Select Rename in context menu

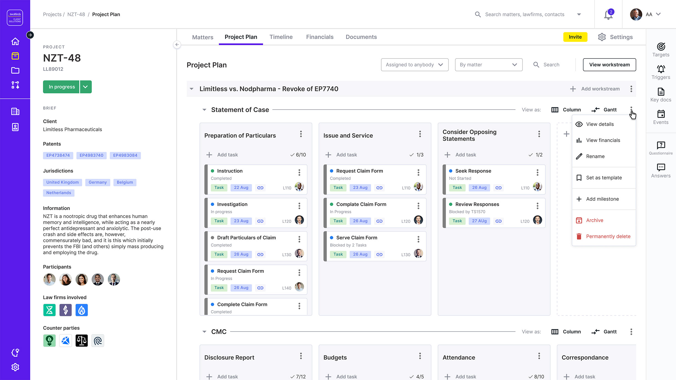click(x=604, y=156)
